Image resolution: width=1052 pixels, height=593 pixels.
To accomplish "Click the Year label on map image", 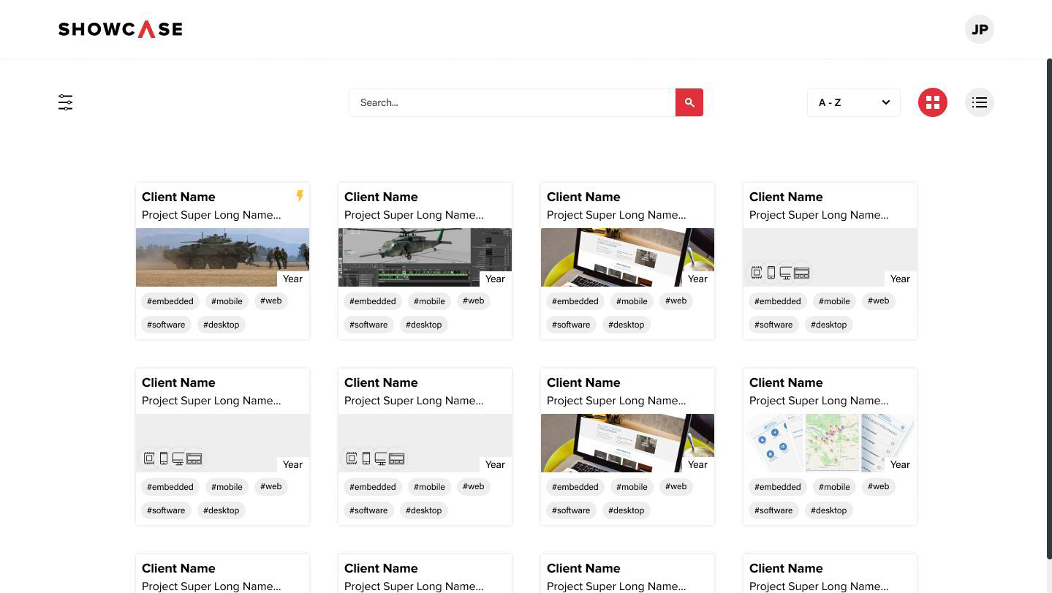I will (900, 464).
